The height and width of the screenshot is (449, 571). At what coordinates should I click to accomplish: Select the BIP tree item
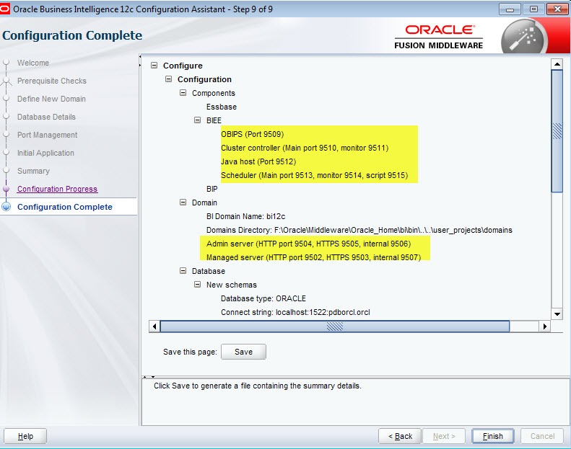tap(212, 189)
